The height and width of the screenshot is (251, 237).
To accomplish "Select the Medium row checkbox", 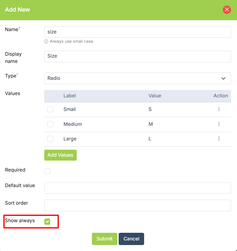I will (50, 124).
